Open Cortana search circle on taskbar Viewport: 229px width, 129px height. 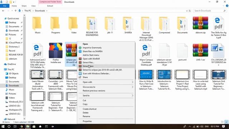9,126
